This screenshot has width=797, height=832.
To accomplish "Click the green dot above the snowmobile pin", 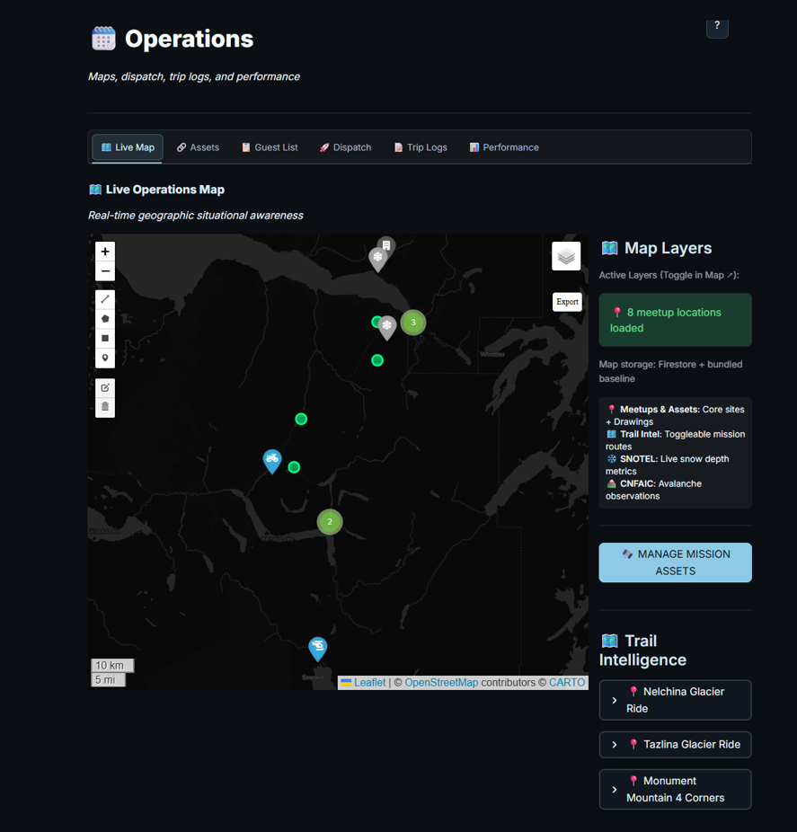I will tap(301, 420).
